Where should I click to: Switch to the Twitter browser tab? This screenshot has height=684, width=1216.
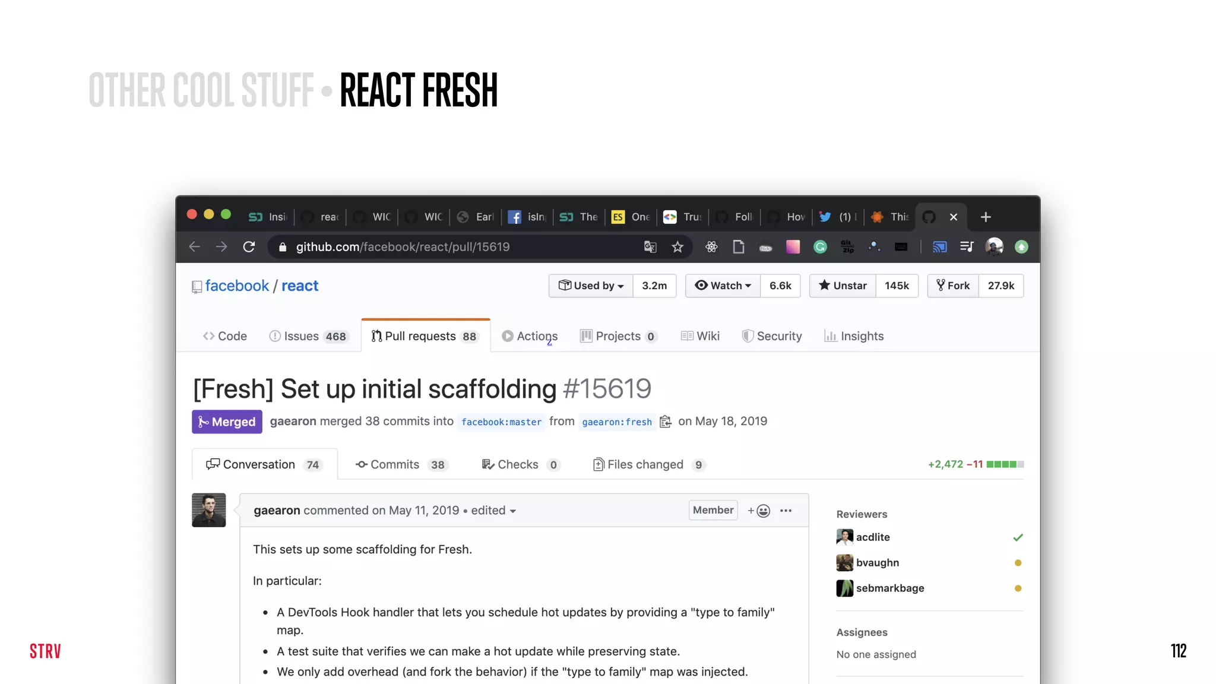(838, 217)
